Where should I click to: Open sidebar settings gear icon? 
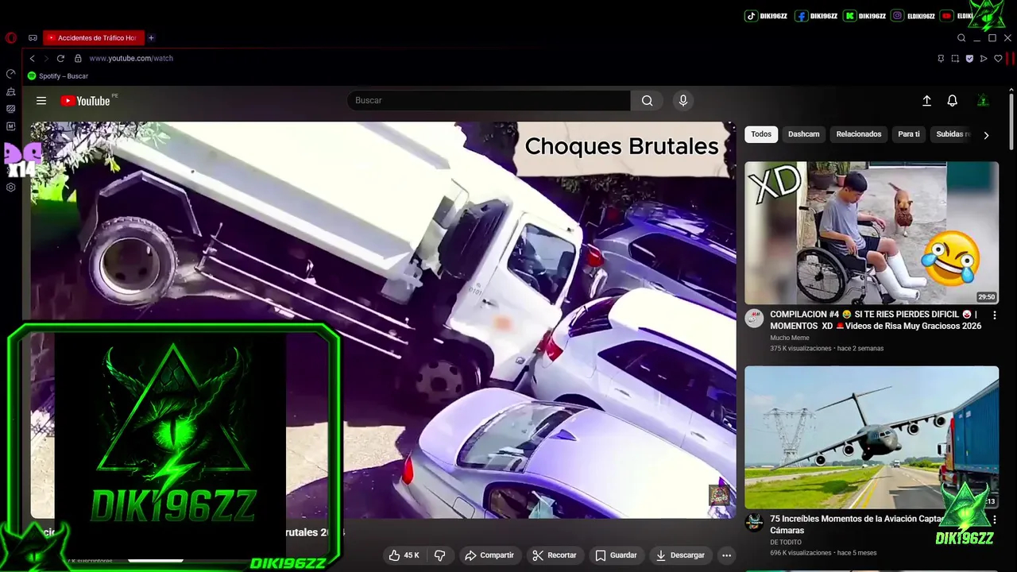click(x=10, y=187)
